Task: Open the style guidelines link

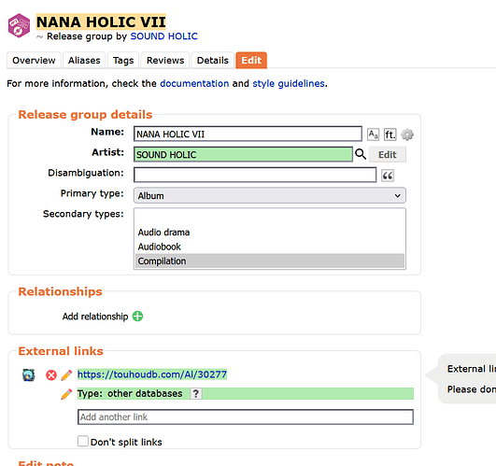Action: tap(289, 84)
